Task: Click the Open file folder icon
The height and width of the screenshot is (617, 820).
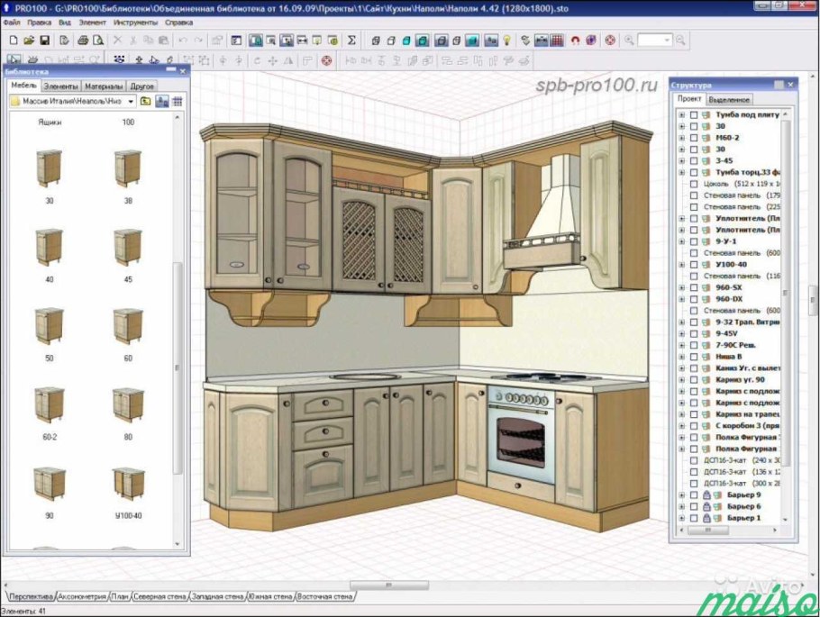Action: click(x=29, y=41)
